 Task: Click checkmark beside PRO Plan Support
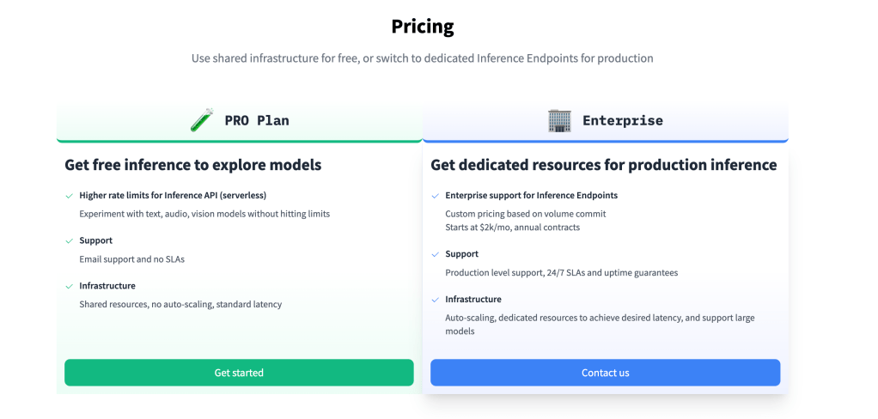click(69, 241)
